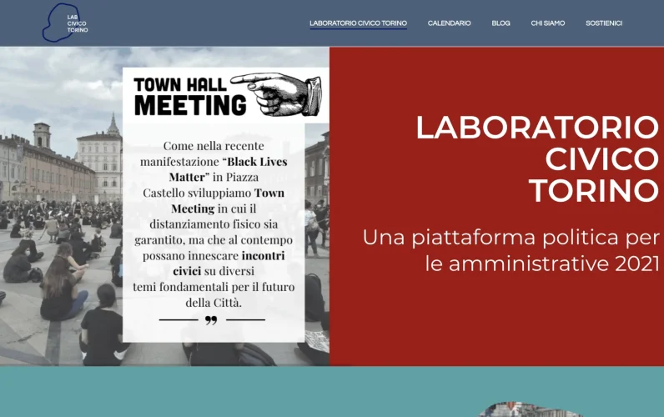
Task: Click the Town Hall Meeting banner heading
Action: [x=189, y=96]
